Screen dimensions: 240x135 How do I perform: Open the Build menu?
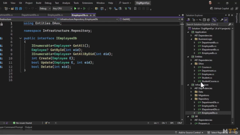38,3
